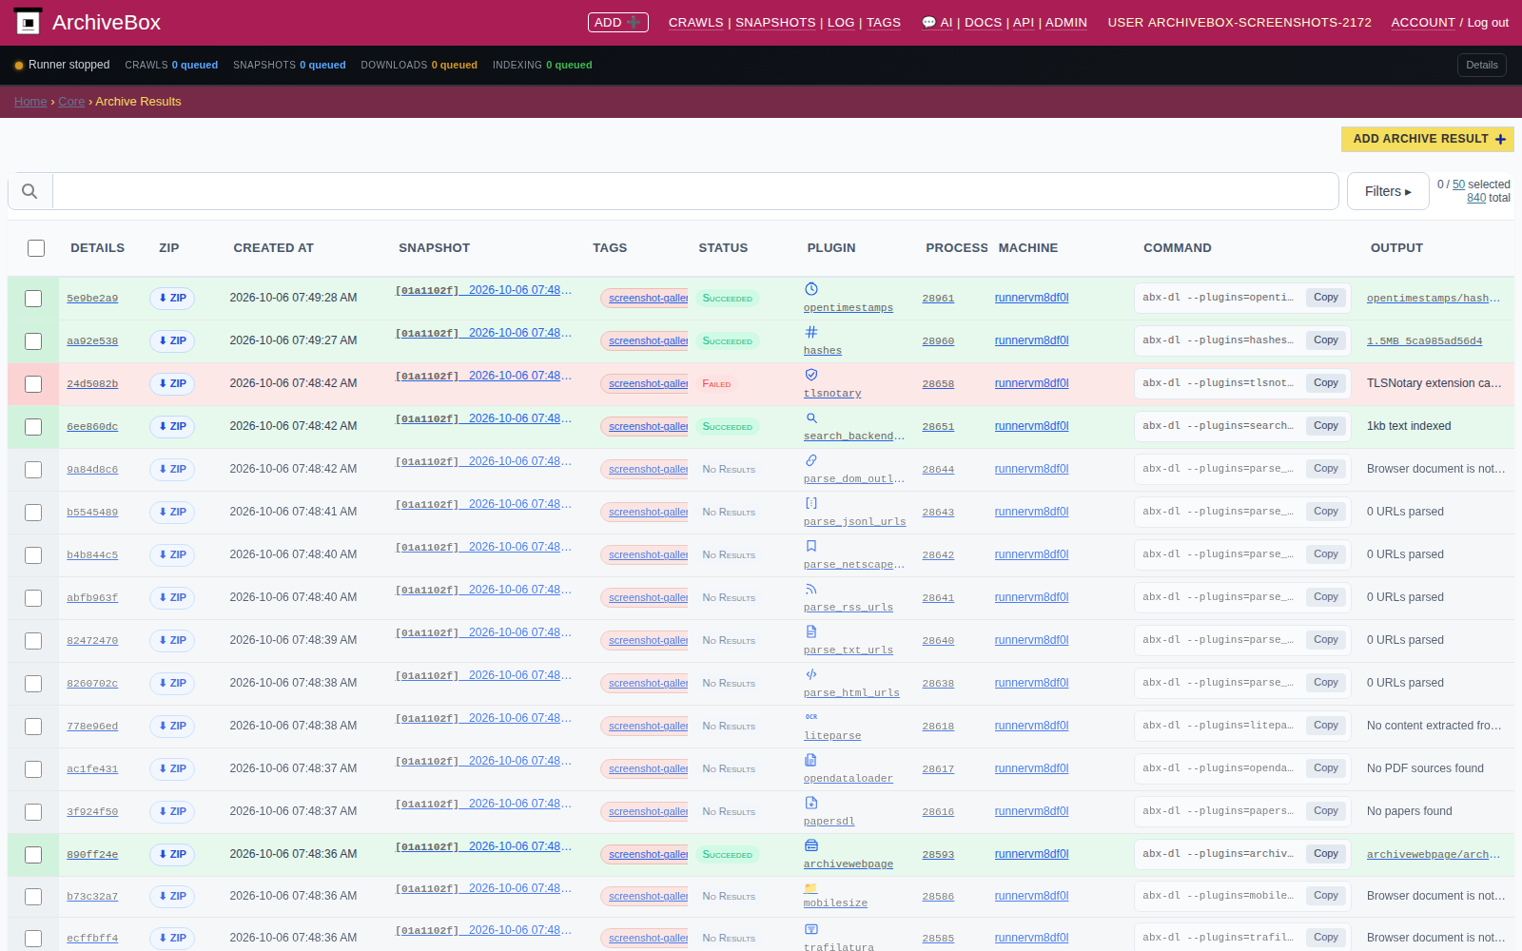1522x951 pixels.
Task: Open the Home breadcrumb link
Action: tap(30, 102)
